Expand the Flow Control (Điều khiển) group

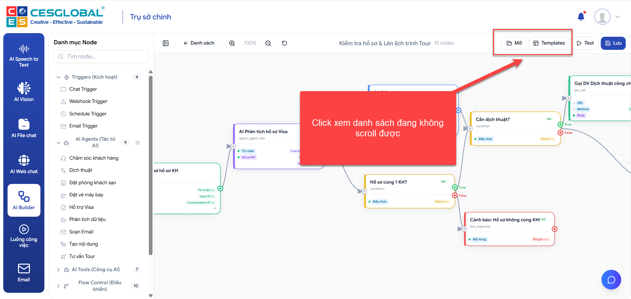(x=58, y=286)
